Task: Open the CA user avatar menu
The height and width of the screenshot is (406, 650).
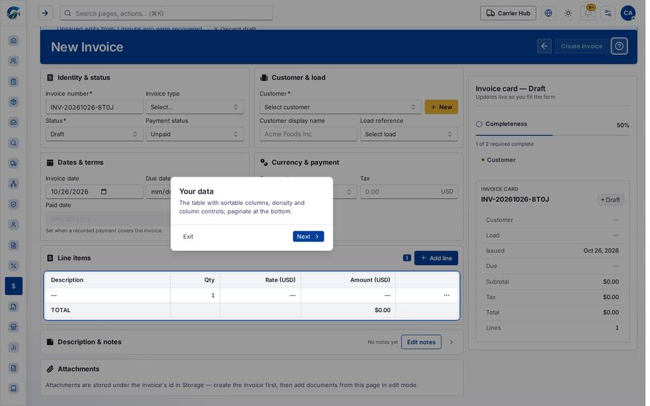Action: pos(628,14)
